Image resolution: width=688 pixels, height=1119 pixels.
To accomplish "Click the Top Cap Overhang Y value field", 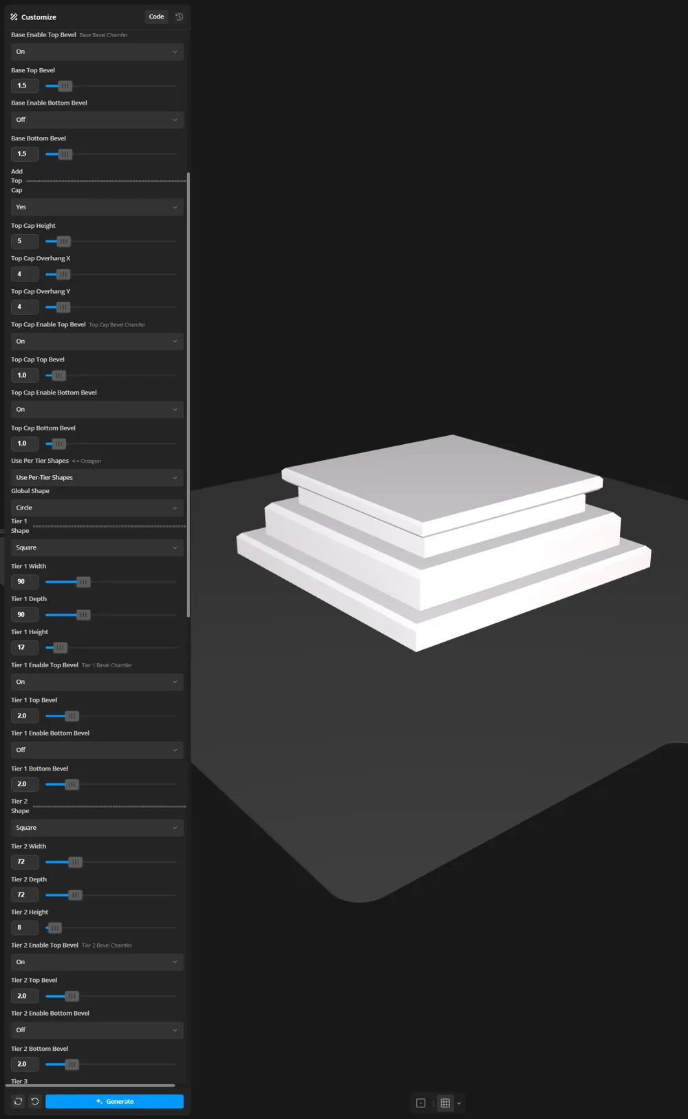I will pos(25,307).
